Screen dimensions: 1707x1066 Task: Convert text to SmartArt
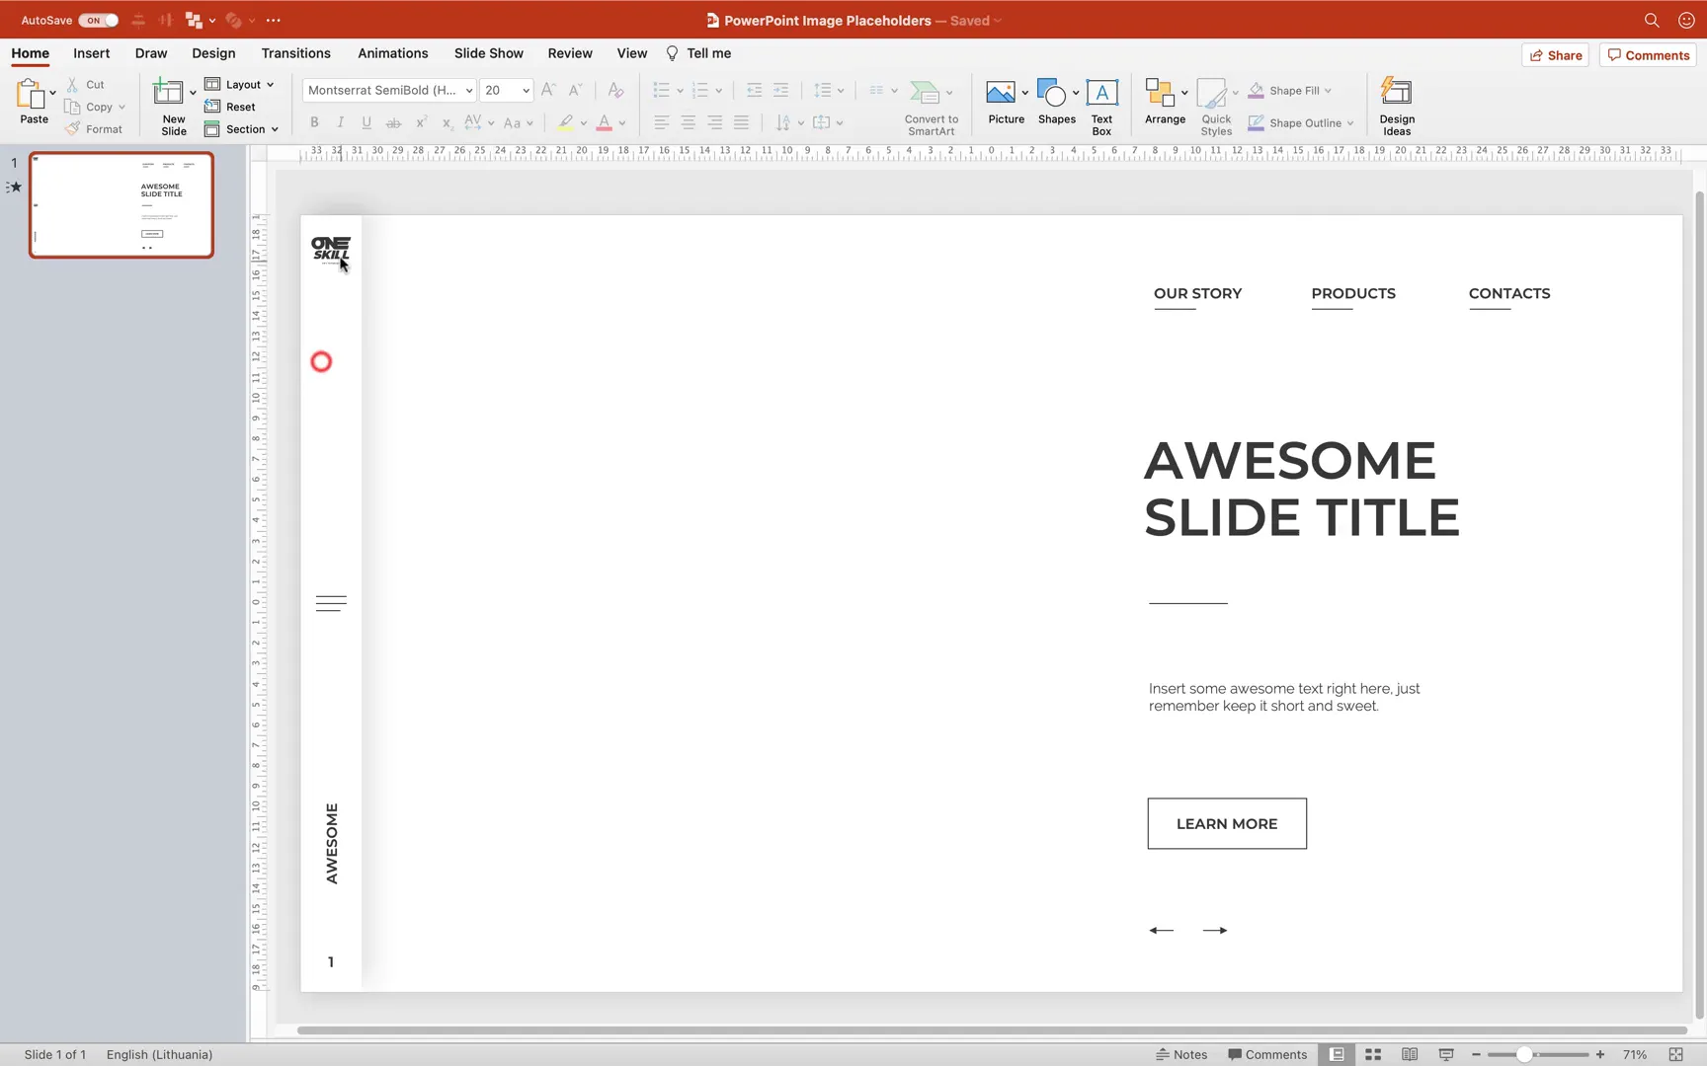point(931,108)
